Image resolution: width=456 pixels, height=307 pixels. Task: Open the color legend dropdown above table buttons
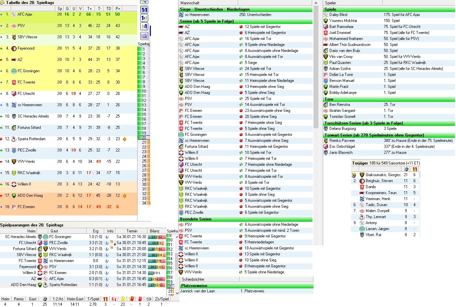[144, 2]
